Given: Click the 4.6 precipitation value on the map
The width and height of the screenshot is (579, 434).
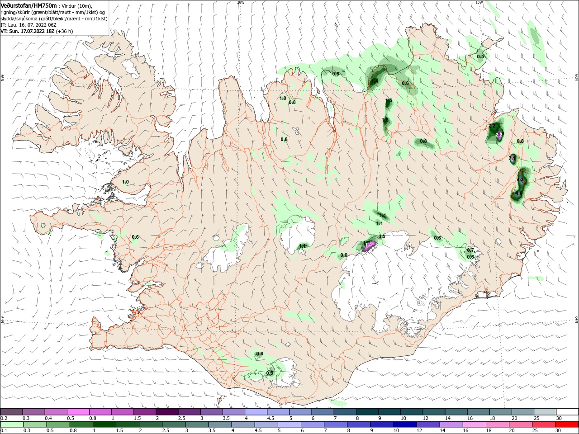Looking at the screenshot, I should pyautogui.click(x=519, y=193).
